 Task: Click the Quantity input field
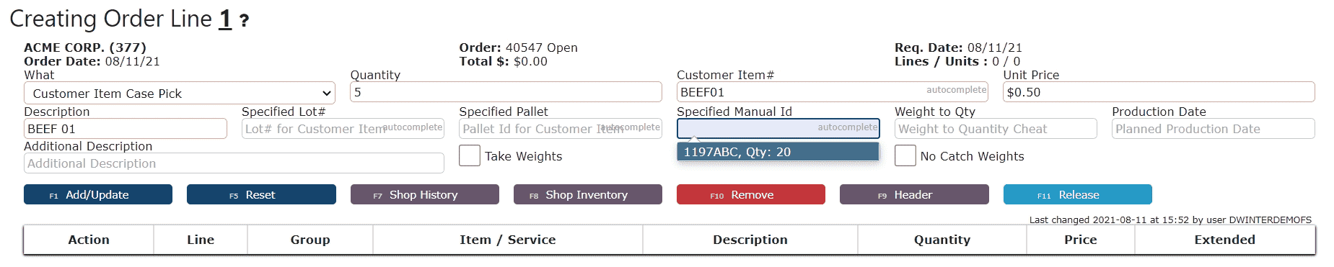point(506,92)
